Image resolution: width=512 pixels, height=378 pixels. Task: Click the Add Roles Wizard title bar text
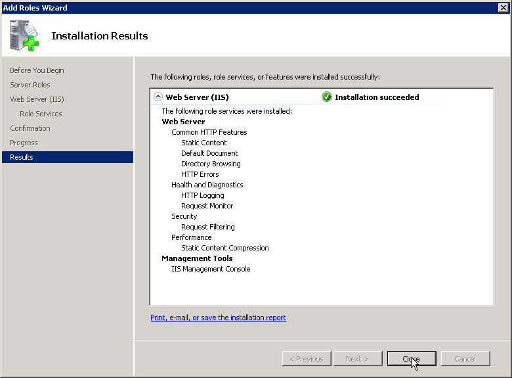35,7
